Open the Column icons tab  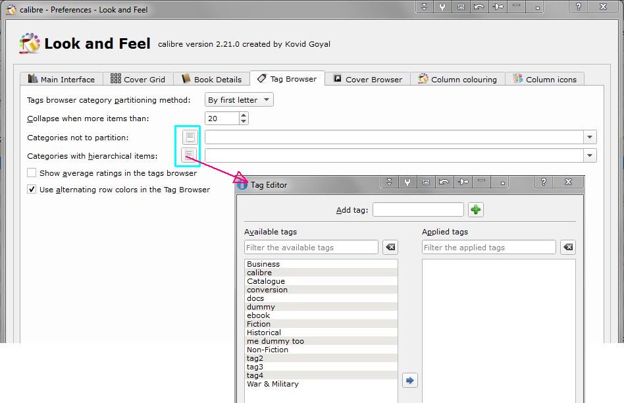(545, 79)
